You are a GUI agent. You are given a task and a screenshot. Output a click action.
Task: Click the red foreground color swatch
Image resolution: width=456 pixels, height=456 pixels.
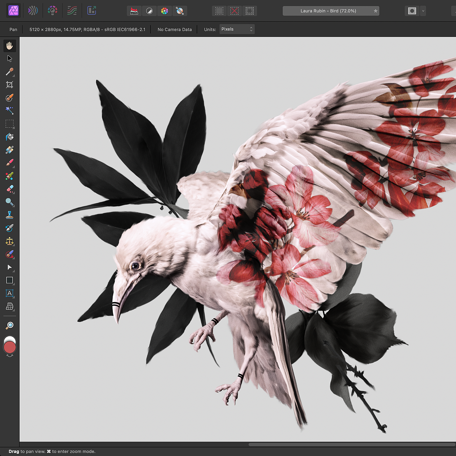pyautogui.click(x=10, y=348)
